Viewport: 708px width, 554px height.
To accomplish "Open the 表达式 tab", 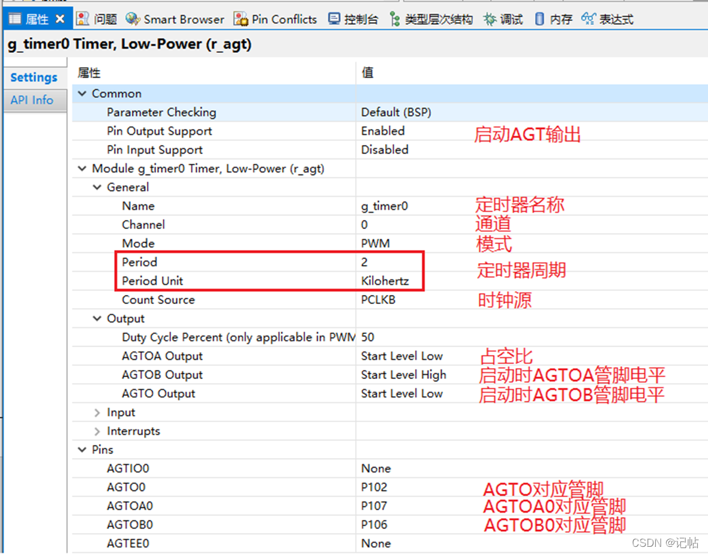I will pyautogui.click(x=616, y=19).
